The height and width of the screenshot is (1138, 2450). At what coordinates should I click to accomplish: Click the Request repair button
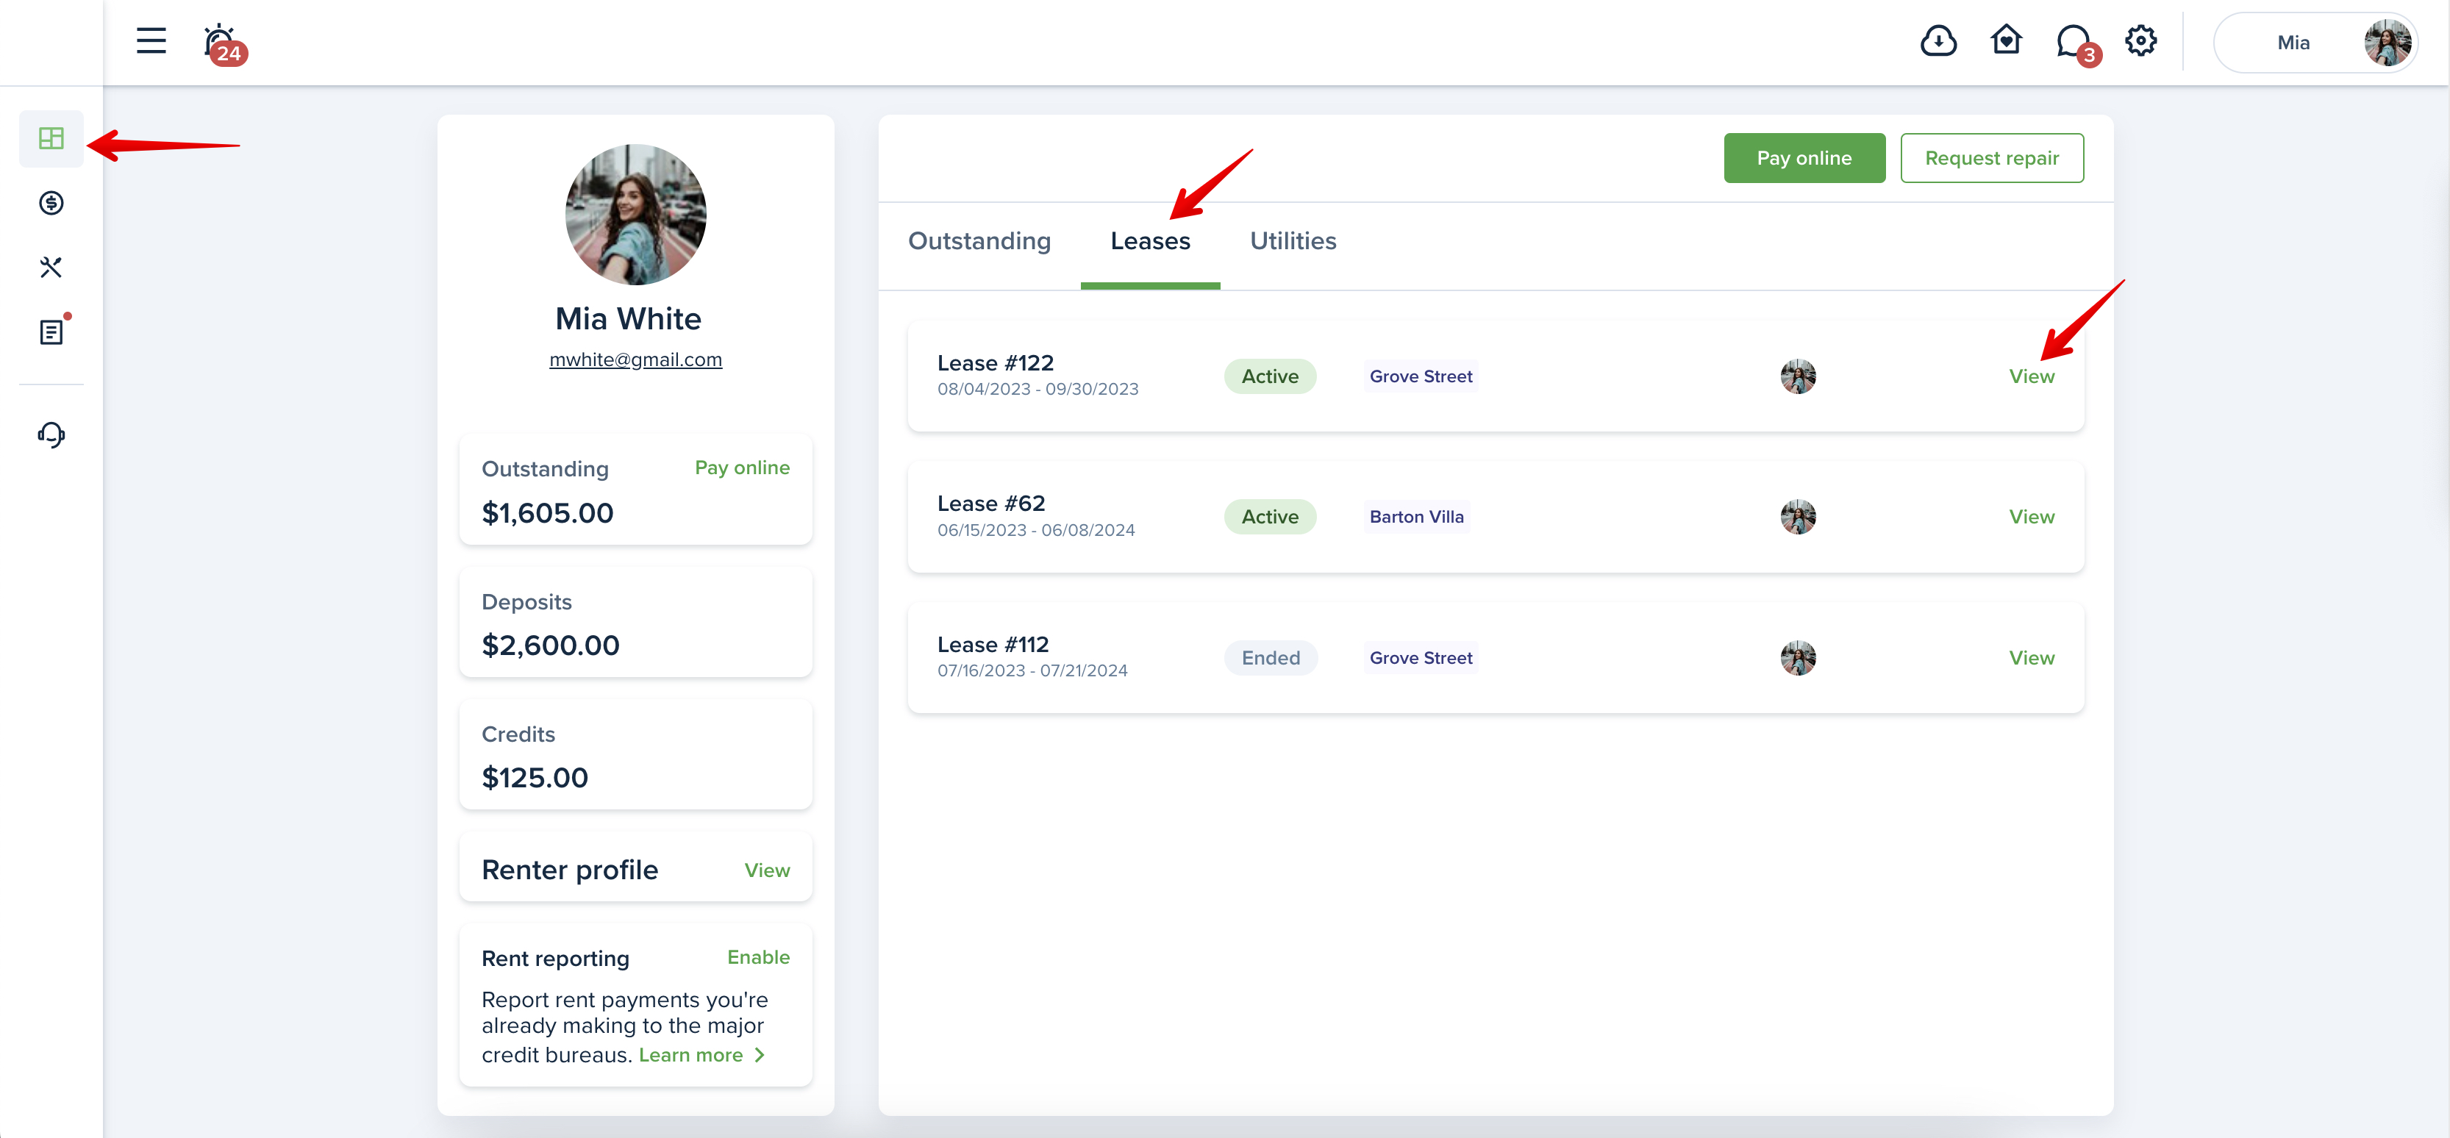click(x=1992, y=158)
